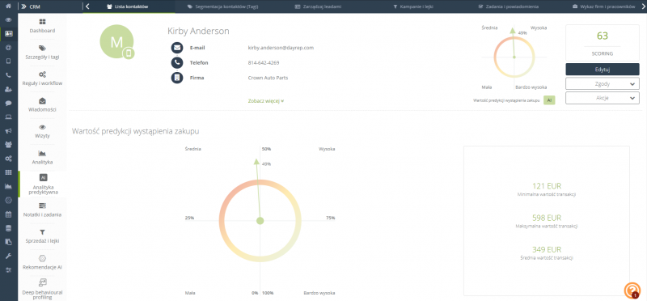Image resolution: width=647 pixels, height=301 pixels.
Task: Click the 349 EUR average transaction value
Action: point(547,250)
